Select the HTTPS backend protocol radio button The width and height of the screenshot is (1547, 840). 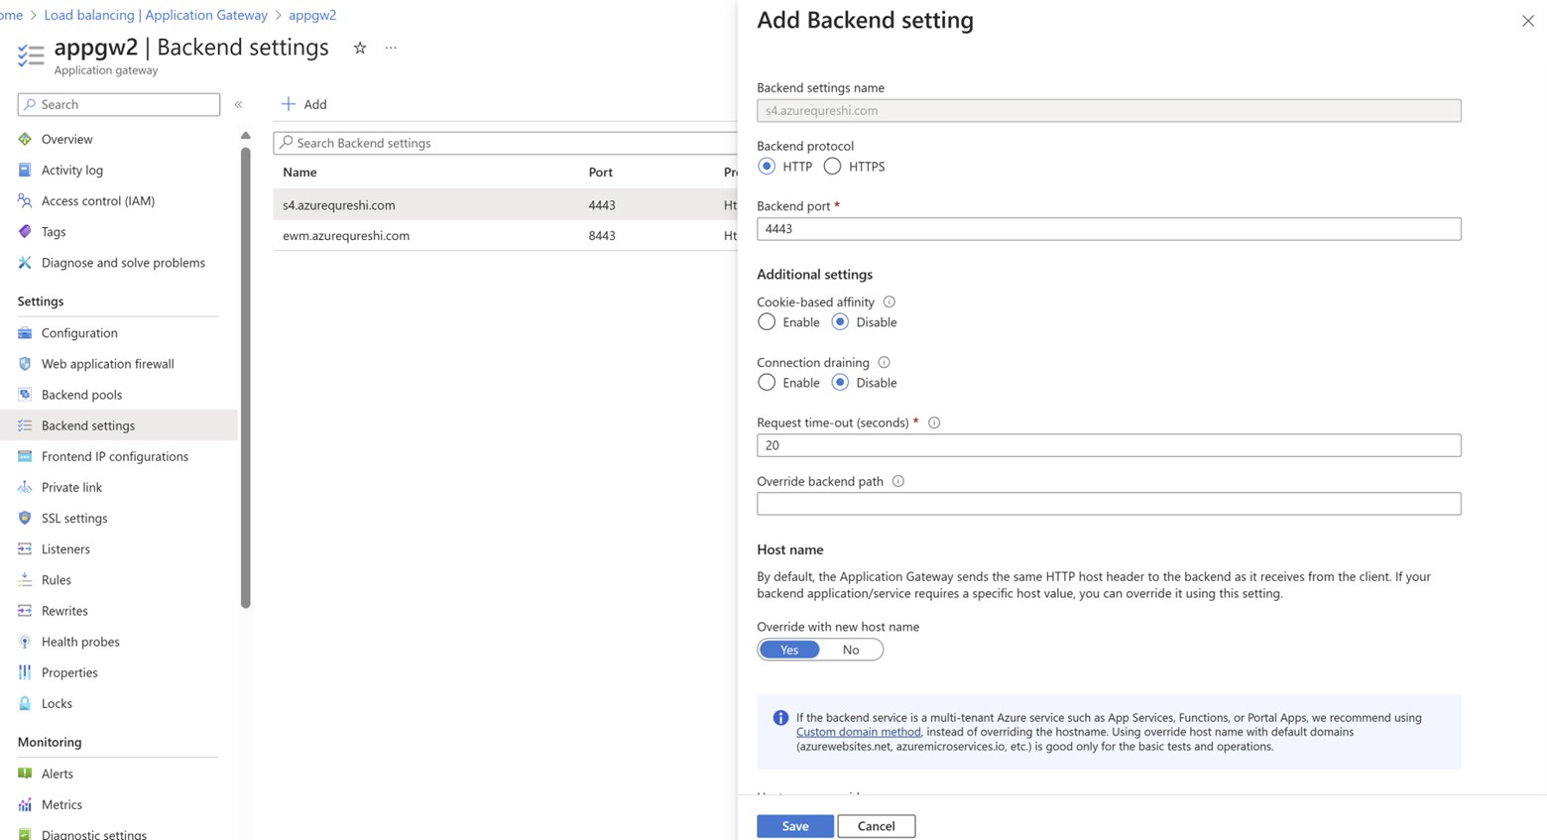(833, 167)
